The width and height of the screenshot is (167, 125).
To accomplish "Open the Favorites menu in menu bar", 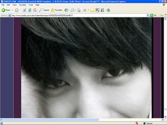I will click(x=22, y=5).
